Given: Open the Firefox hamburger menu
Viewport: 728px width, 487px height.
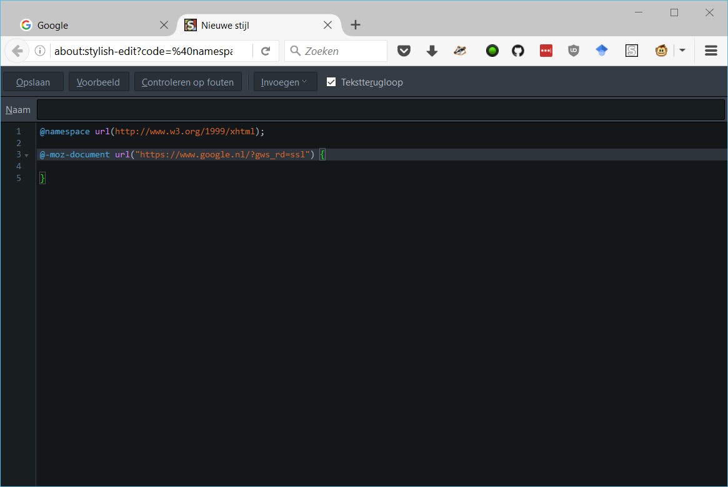Looking at the screenshot, I should [x=711, y=51].
